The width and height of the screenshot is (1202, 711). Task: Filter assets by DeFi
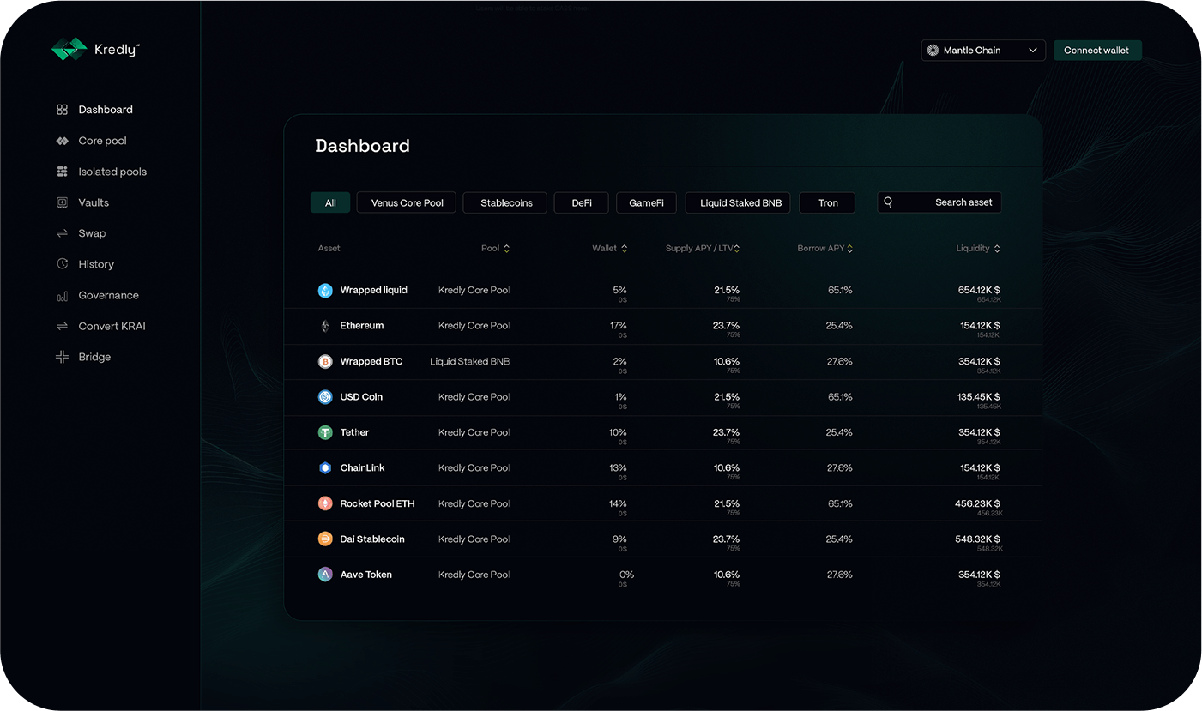[x=582, y=203]
